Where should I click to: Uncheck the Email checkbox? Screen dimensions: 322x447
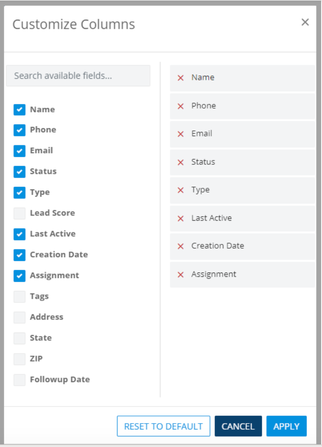[19, 151]
